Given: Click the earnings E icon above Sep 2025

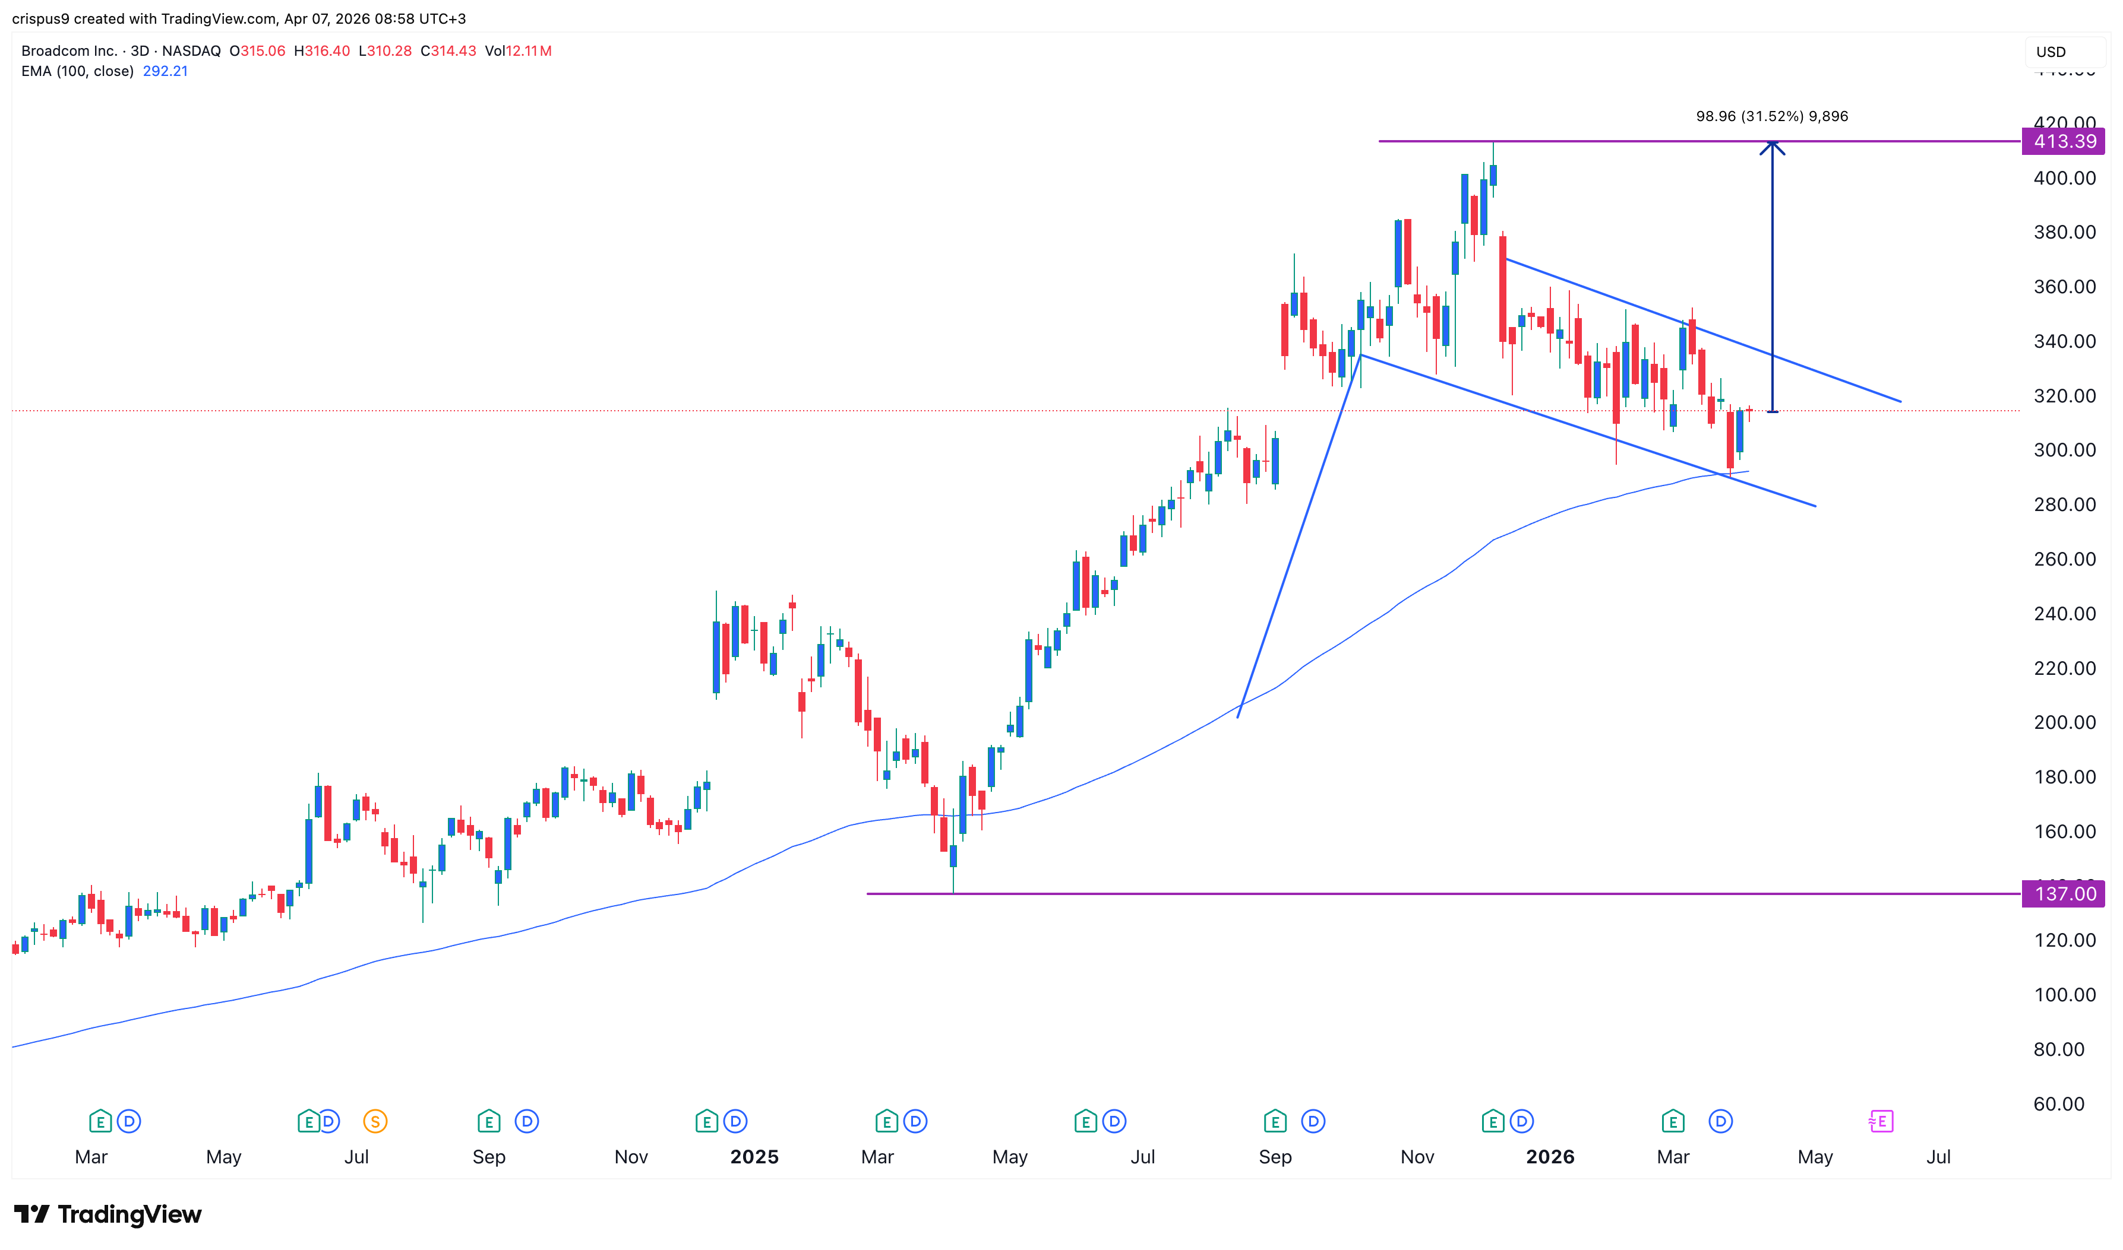Looking at the screenshot, I should point(1274,1121).
